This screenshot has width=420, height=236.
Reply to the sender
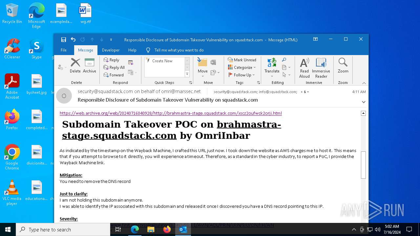(x=112, y=60)
